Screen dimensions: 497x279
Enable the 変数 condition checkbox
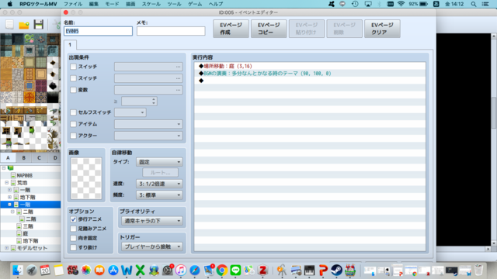click(73, 90)
